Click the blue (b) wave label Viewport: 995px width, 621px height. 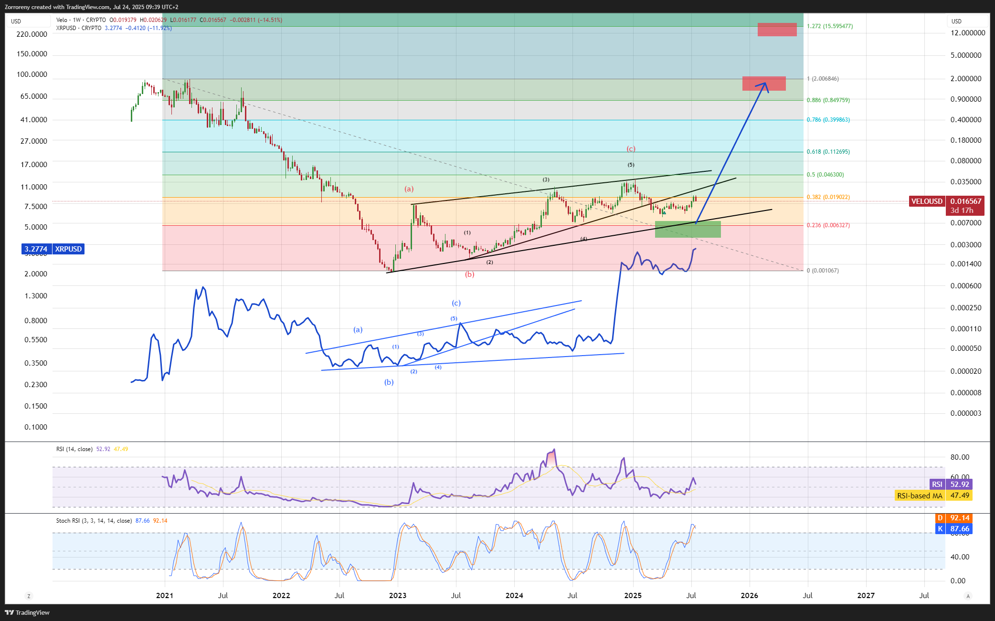coord(389,382)
